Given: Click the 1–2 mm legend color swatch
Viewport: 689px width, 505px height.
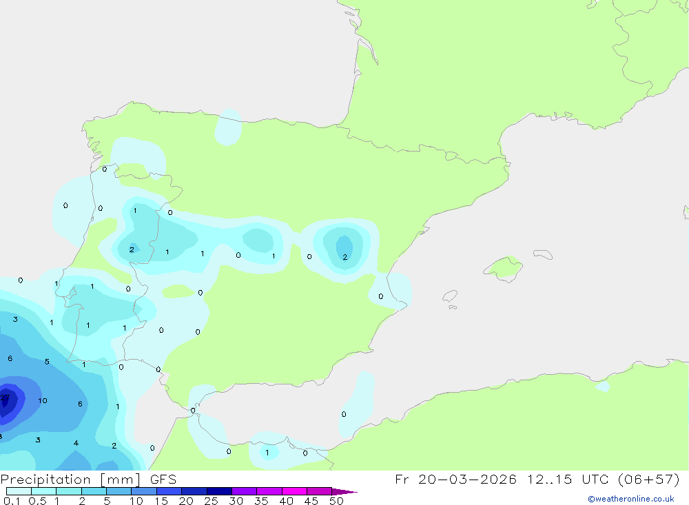Looking at the screenshot, I should coord(68,491).
